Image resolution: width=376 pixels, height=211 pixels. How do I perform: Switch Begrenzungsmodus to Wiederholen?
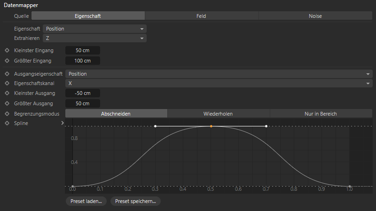click(x=218, y=114)
